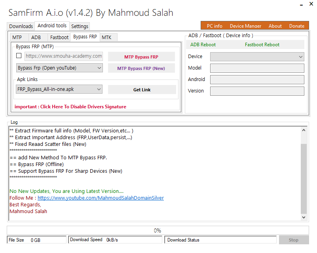
Task: Click the Get Link button
Action: tap(142, 90)
